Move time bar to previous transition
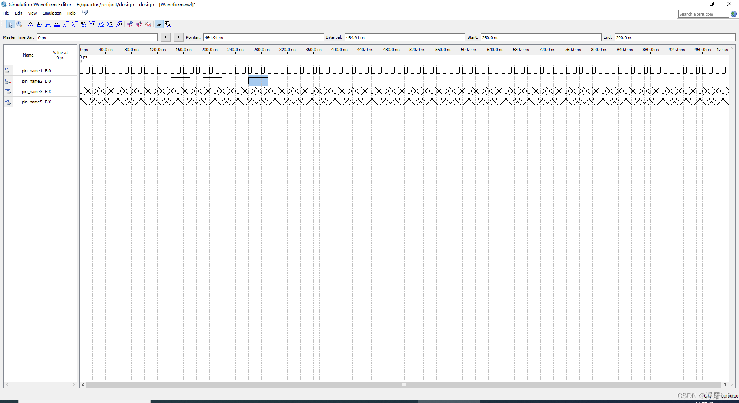The height and width of the screenshot is (403, 739). pyautogui.click(x=165, y=37)
